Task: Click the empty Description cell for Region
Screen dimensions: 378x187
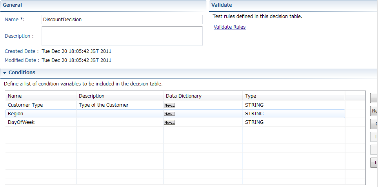Action: coord(120,114)
